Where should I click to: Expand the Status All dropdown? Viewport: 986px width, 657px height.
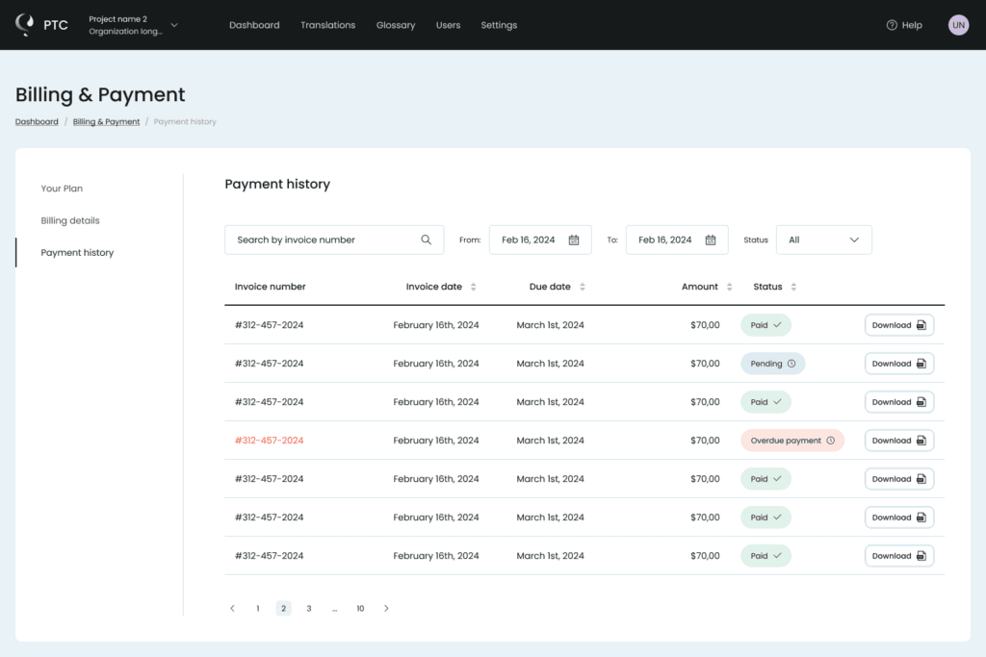point(824,240)
